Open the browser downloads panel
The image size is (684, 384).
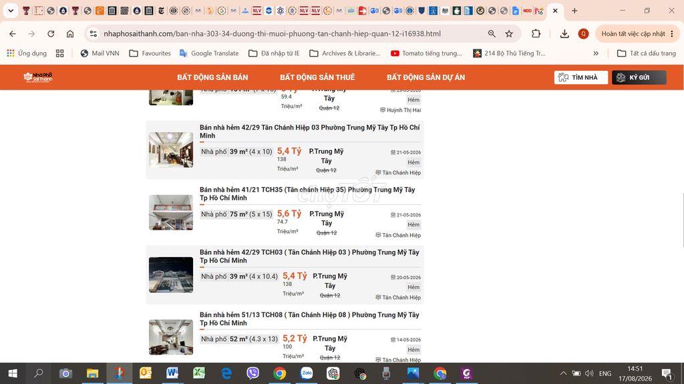click(564, 33)
